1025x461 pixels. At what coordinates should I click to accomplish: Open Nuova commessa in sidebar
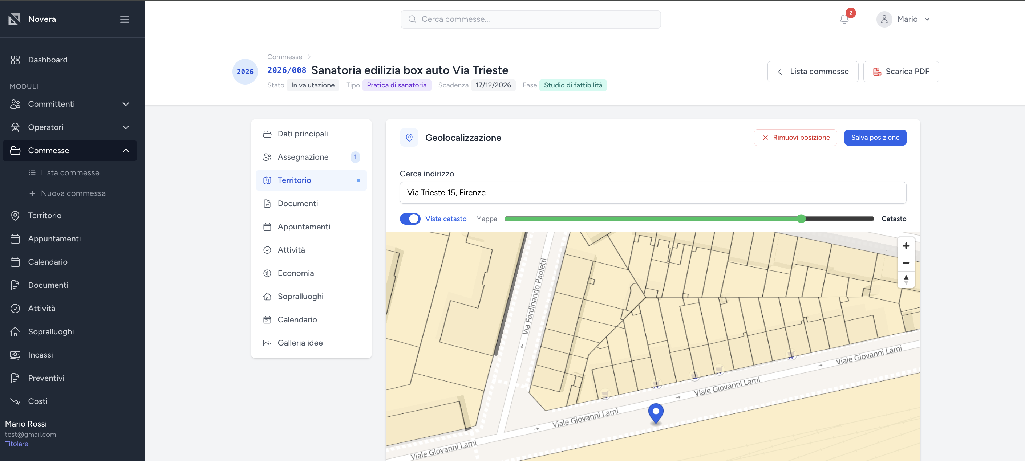(x=73, y=193)
